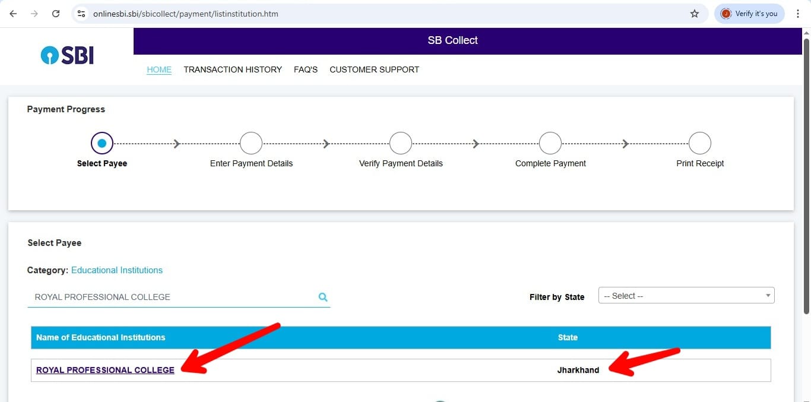Viewport: 811px width, 402px height.
Task: Click the institution name search field
Action: (x=172, y=297)
